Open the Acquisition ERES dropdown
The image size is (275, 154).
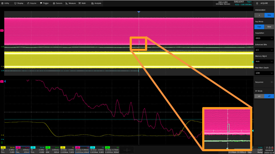pos(264,38)
